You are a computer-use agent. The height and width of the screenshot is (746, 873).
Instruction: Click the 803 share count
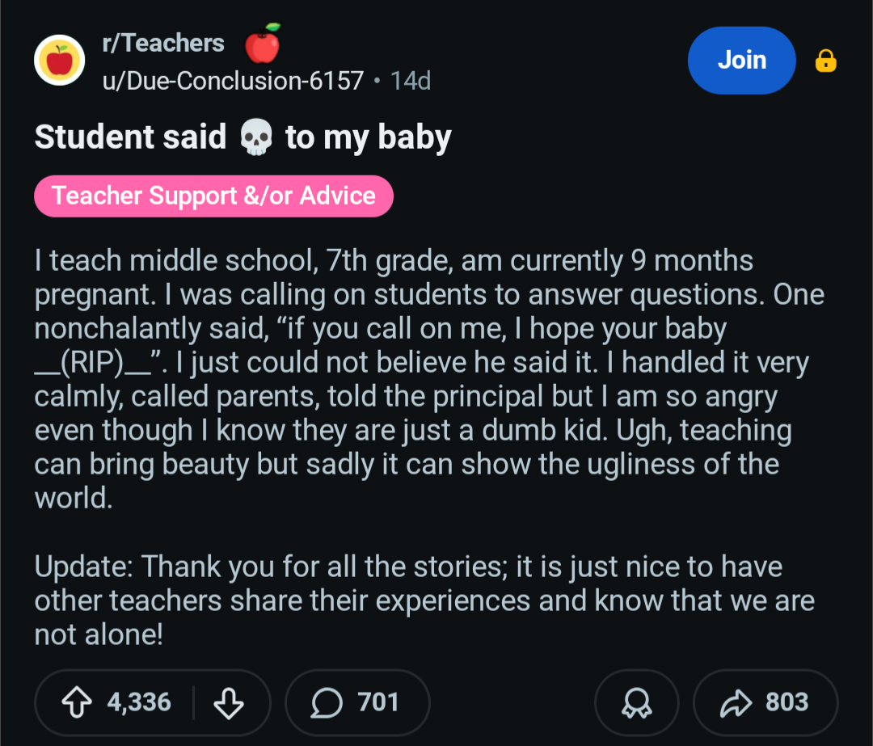click(787, 702)
